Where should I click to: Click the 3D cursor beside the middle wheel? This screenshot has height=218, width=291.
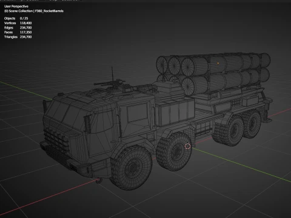click(188, 147)
